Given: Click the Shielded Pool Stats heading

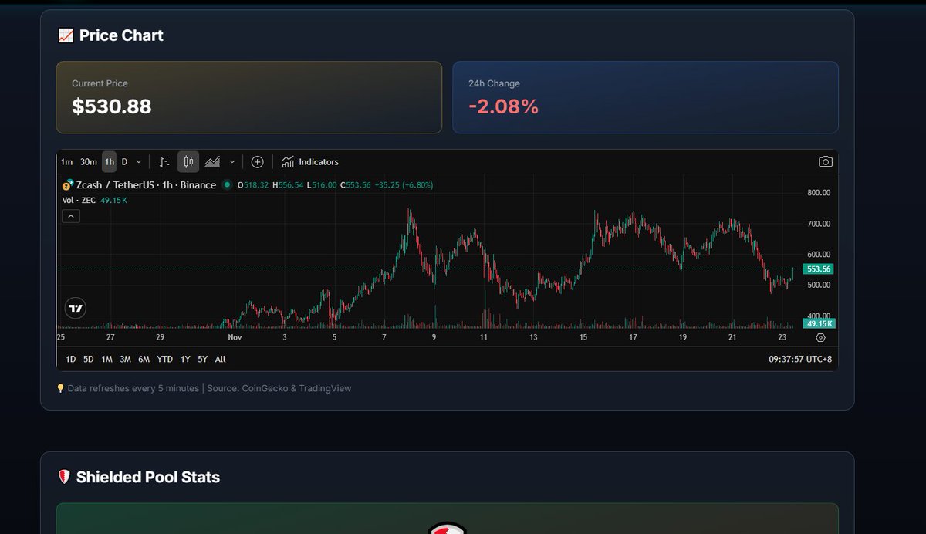Looking at the screenshot, I should (x=148, y=477).
